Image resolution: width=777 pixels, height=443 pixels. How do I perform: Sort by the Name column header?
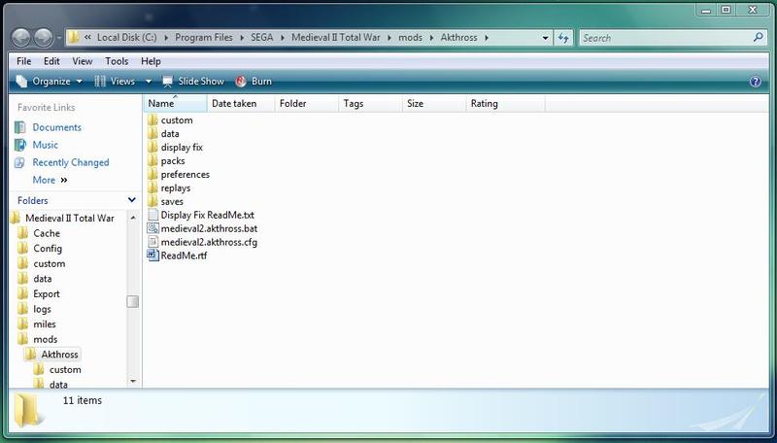(175, 104)
